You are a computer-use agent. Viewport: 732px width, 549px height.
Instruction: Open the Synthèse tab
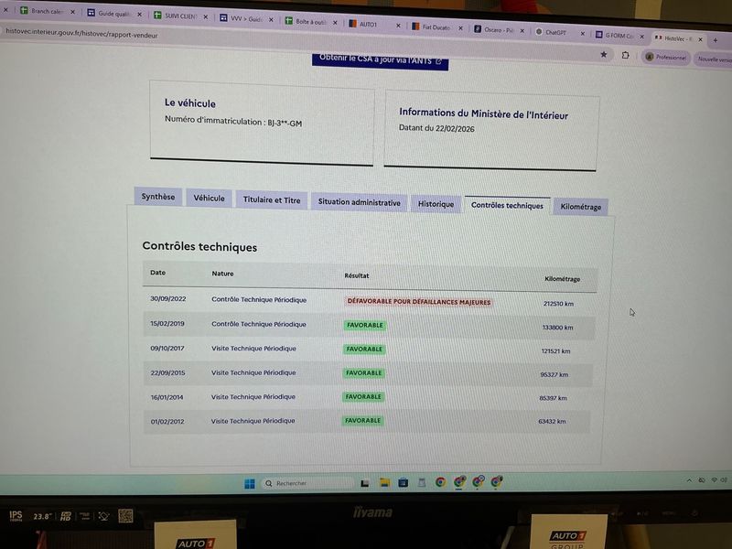pos(157,197)
